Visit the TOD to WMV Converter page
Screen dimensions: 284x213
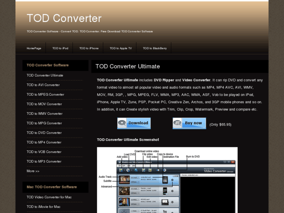[x=45, y=114]
